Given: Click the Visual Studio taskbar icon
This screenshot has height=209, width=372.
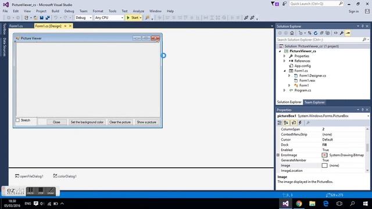Looking at the screenshot, I should point(285,204).
